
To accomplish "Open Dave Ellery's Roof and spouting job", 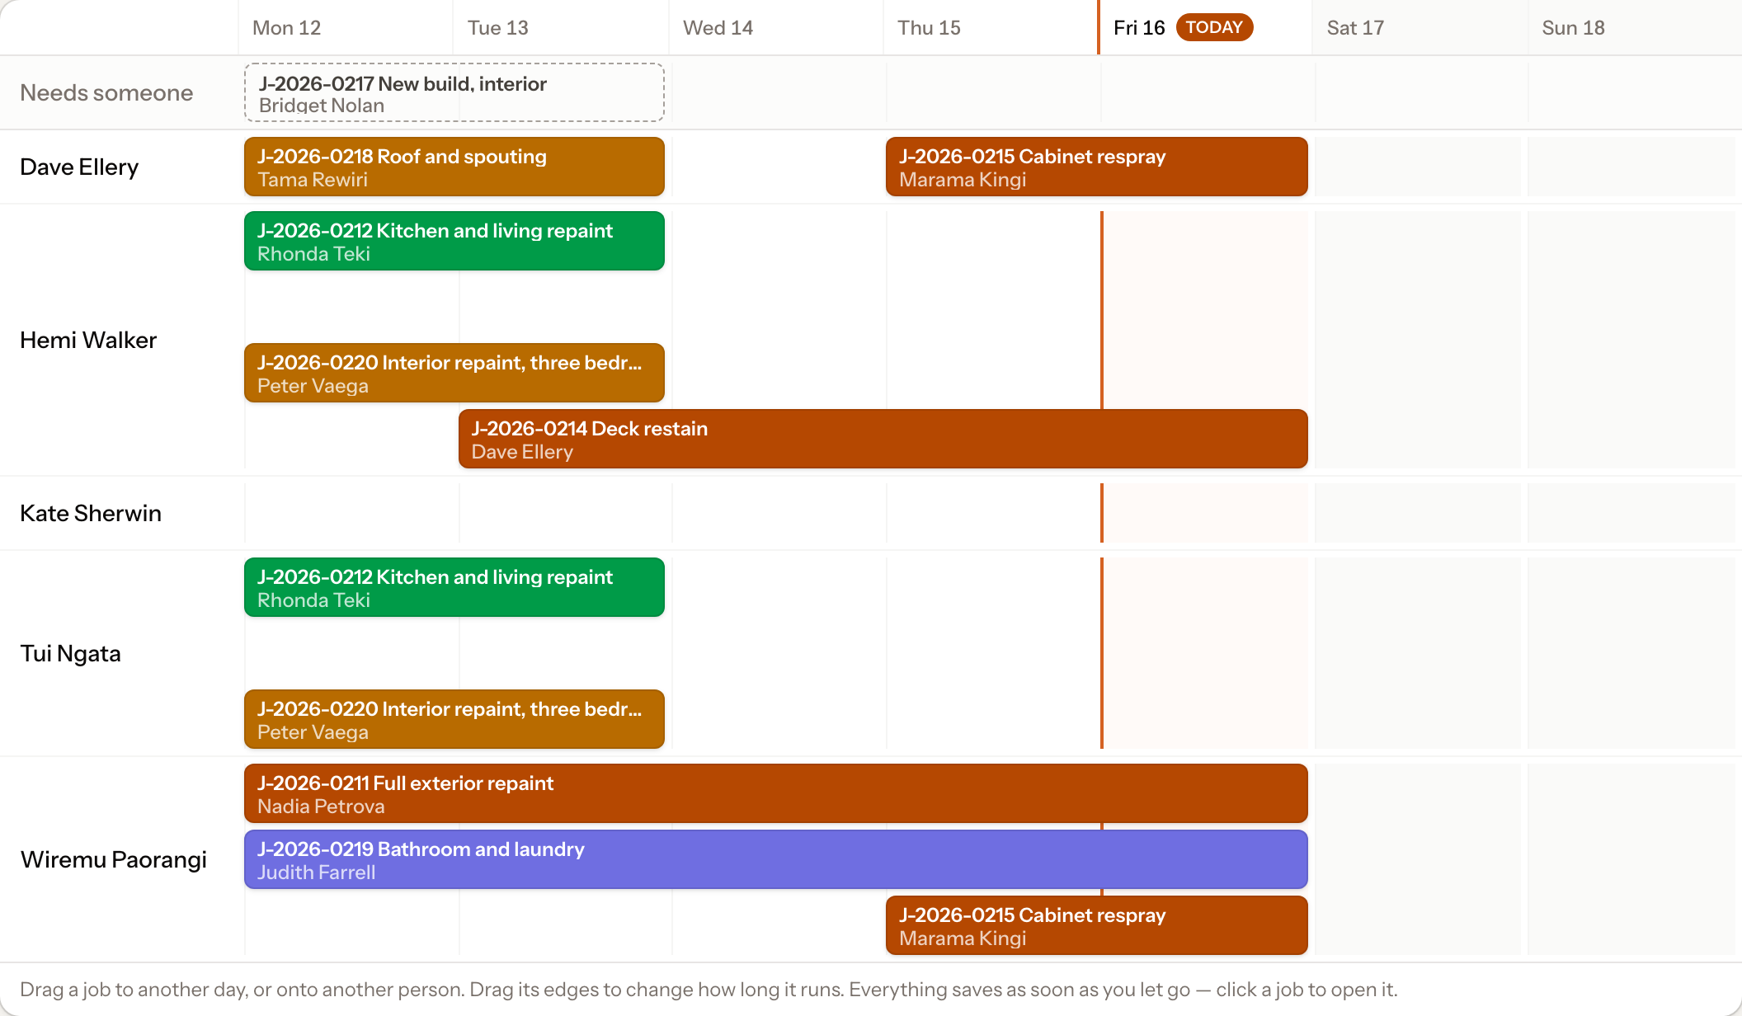I will [454, 167].
